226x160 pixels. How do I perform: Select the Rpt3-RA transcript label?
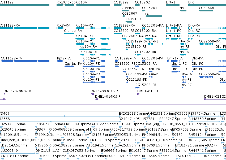click(63, 25)
